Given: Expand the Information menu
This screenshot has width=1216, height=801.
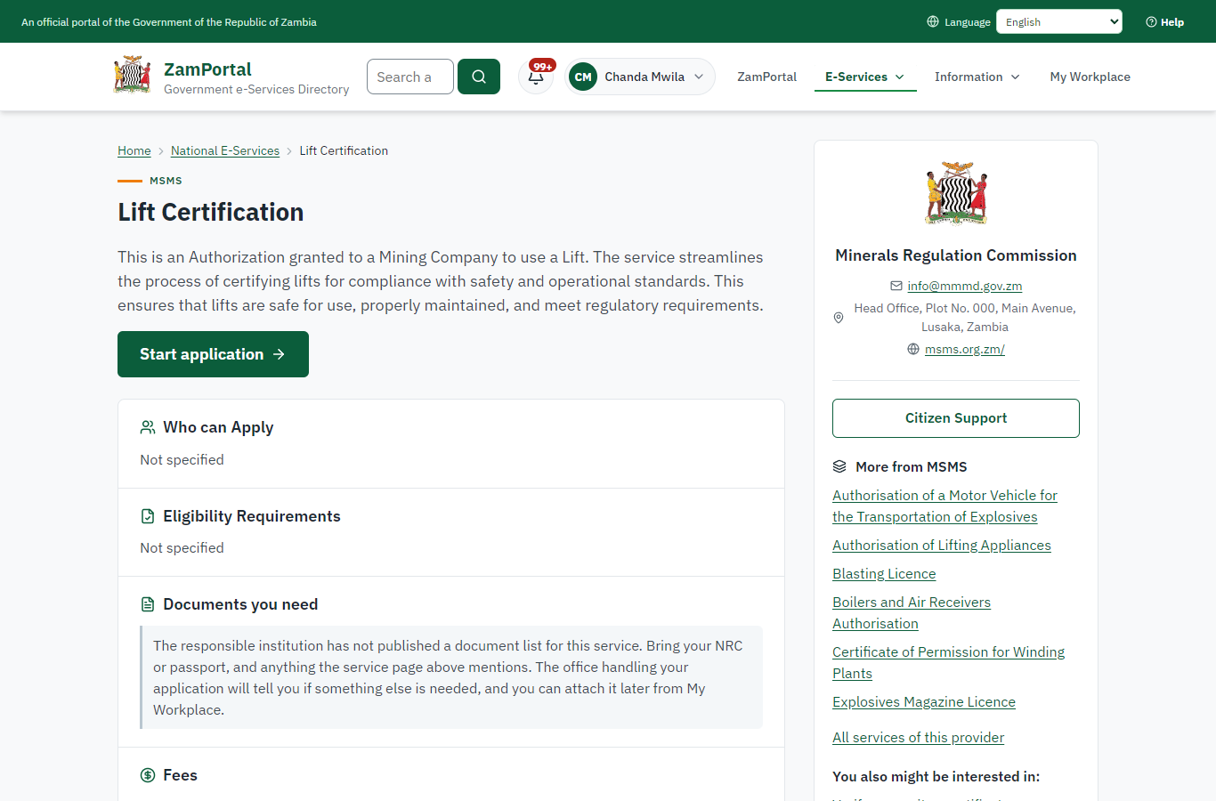Looking at the screenshot, I should pos(977,77).
